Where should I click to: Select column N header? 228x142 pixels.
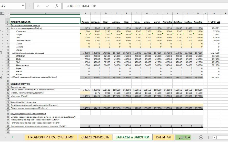tap(205, 13)
